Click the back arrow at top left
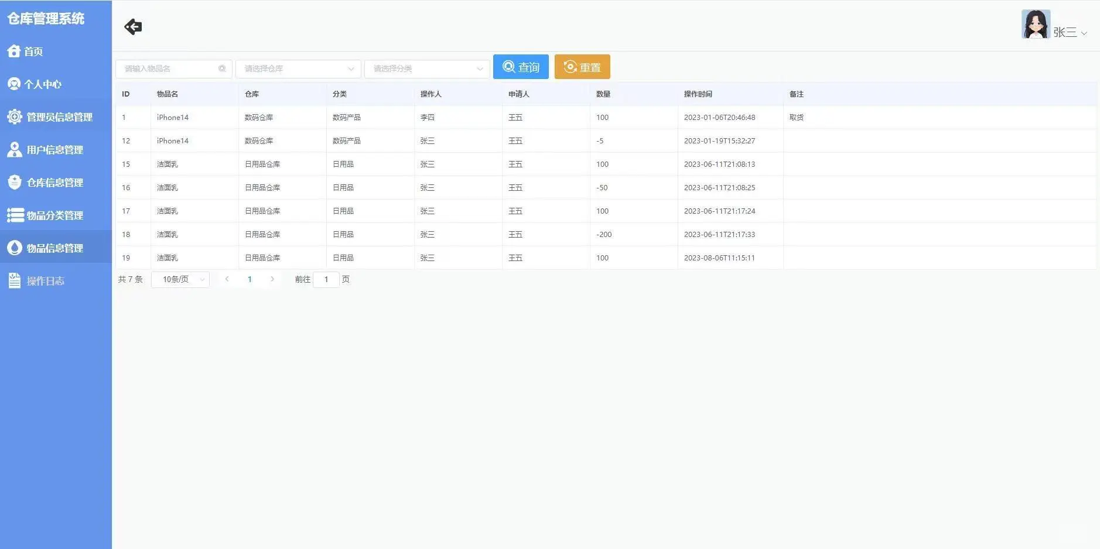Image resolution: width=1100 pixels, height=549 pixels. click(133, 26)
